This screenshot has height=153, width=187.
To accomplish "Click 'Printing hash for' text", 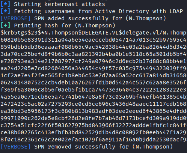I will [43, 25].
